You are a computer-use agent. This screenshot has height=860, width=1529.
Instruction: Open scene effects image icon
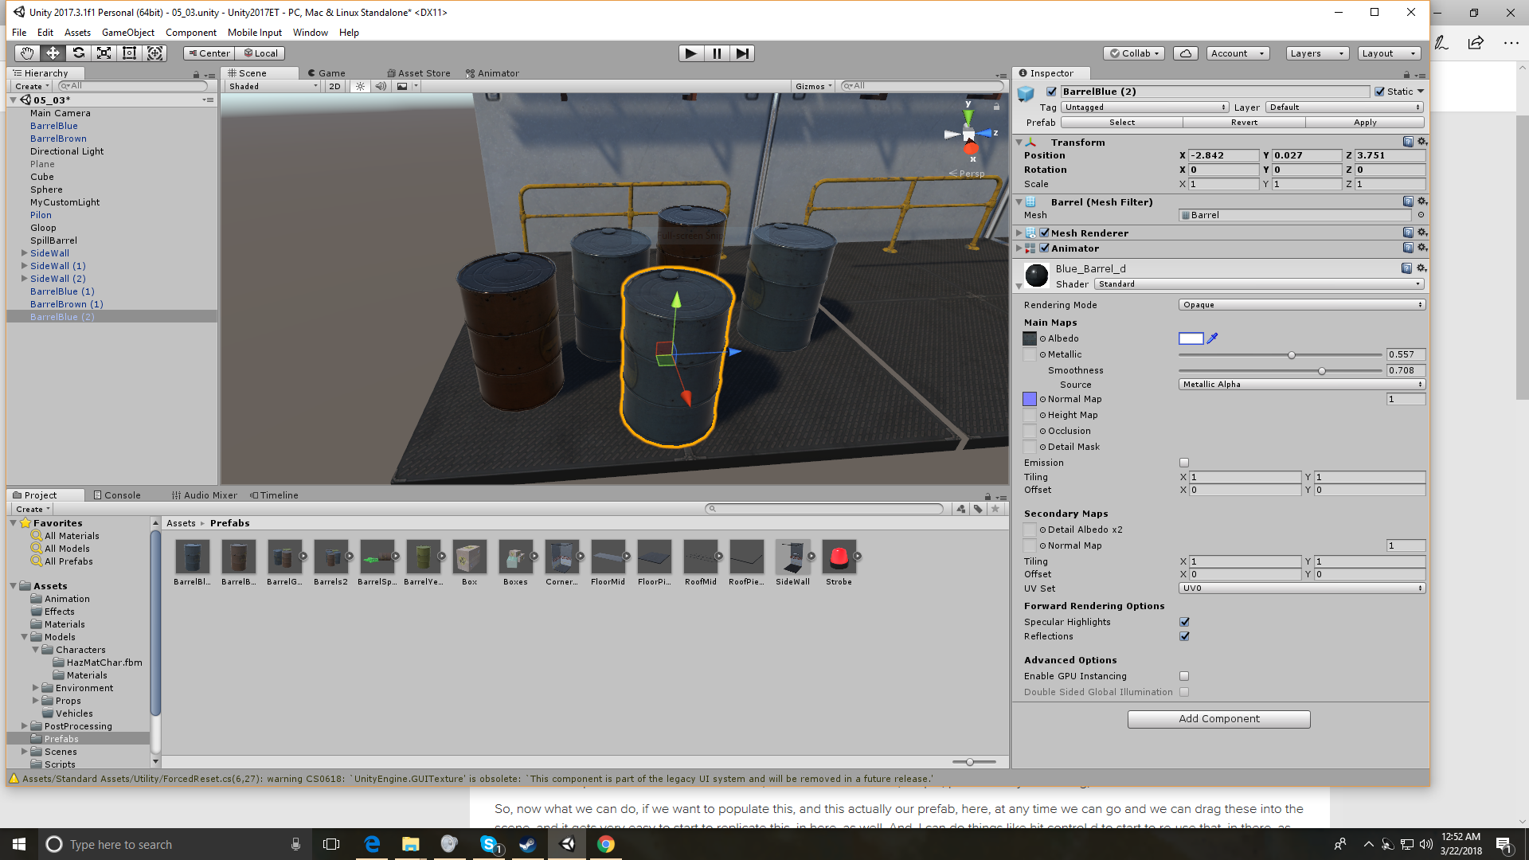click(402, 86)
